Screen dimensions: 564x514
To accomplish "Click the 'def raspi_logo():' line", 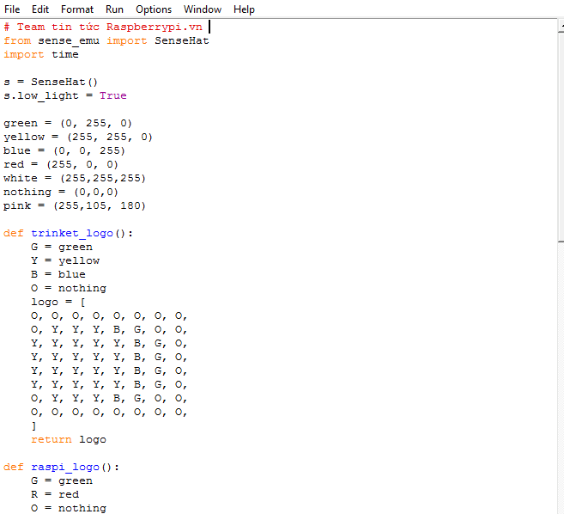I will (62, 467).
